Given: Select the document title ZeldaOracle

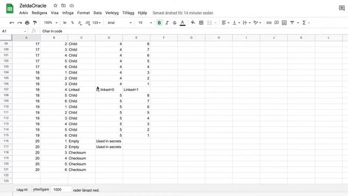Looking at the screenshot, I should (33, 5).
